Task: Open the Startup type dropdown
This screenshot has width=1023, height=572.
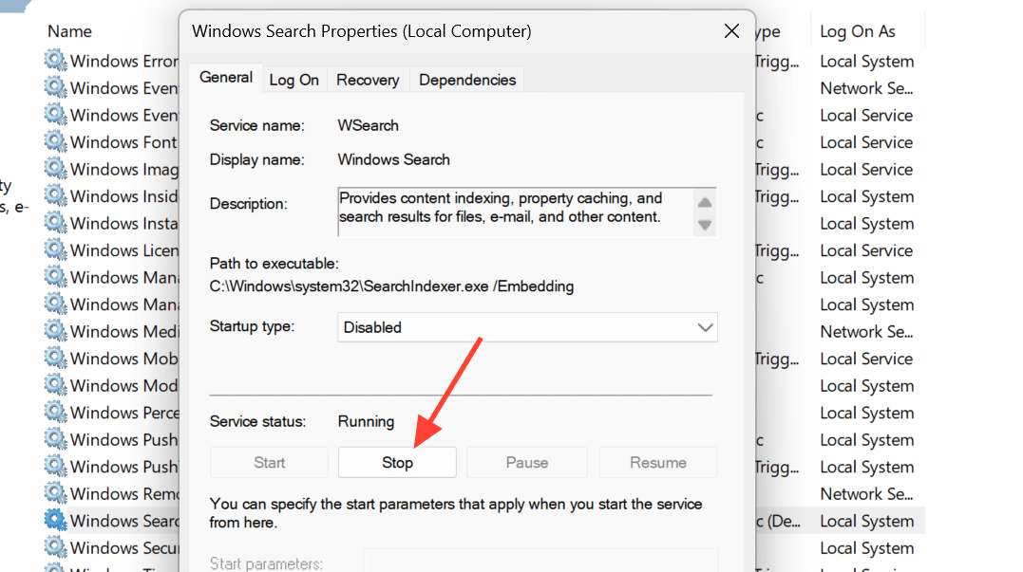Action: (527, 327)
